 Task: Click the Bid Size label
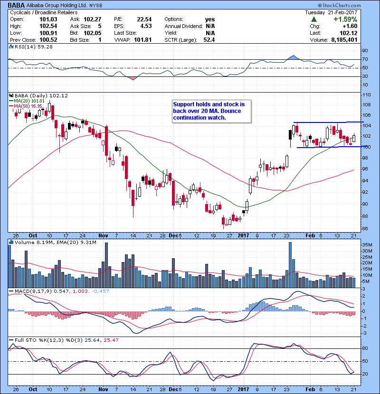click(80, 40)
